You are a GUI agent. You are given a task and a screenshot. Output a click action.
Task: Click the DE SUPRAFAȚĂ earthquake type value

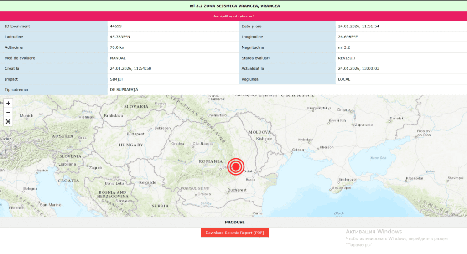point(124,89)
